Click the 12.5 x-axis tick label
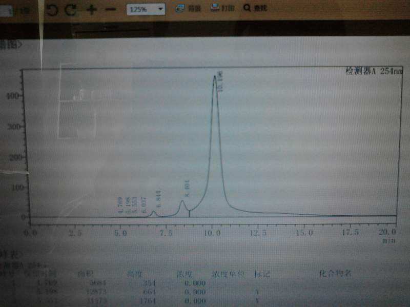Screen dimensions: 410x307 tap(258, 233)
